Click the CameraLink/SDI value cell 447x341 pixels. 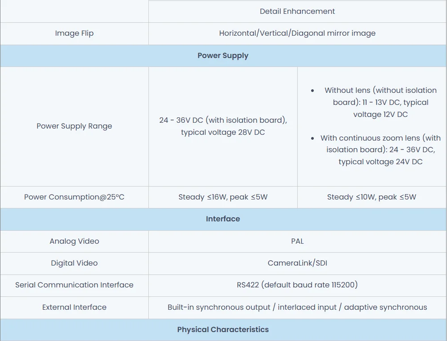297,263
